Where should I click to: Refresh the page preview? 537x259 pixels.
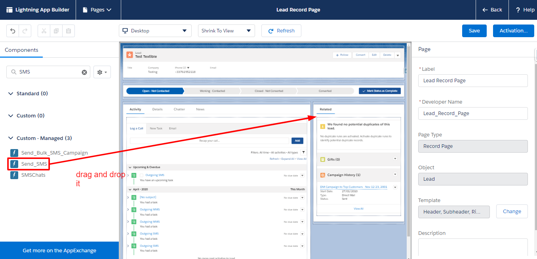pos(281,31)
